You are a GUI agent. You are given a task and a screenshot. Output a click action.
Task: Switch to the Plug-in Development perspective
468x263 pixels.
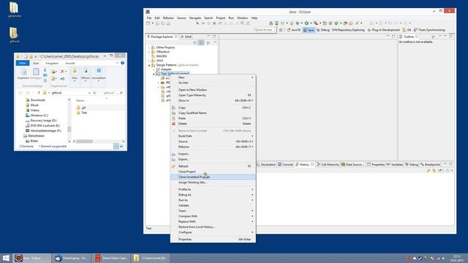pyautogui.click(x=384, y=30)
